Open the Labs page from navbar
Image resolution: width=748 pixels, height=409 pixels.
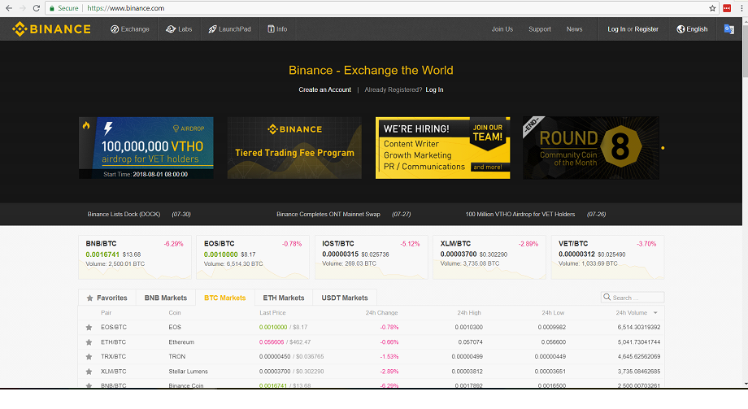(179, 29)
